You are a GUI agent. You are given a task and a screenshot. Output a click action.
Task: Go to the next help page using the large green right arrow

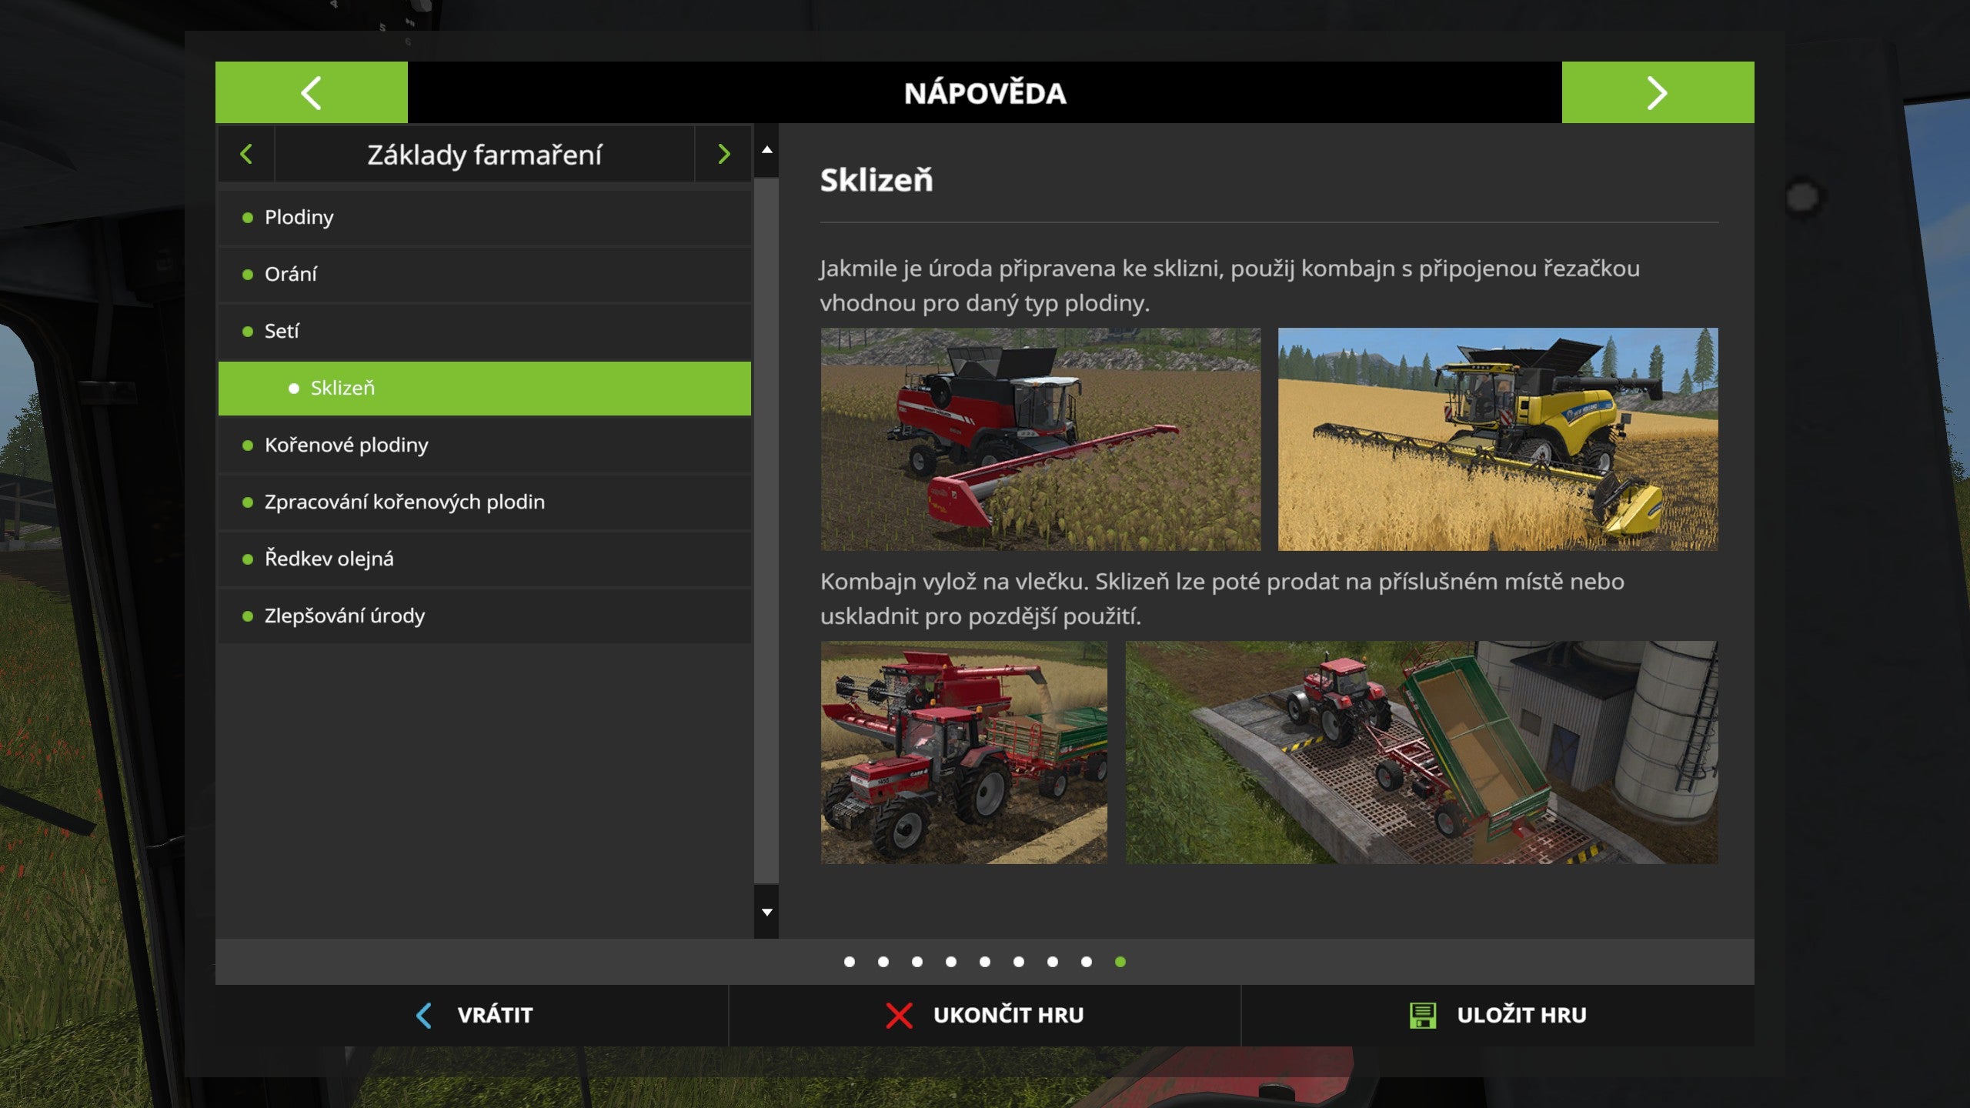[1658, 92]
